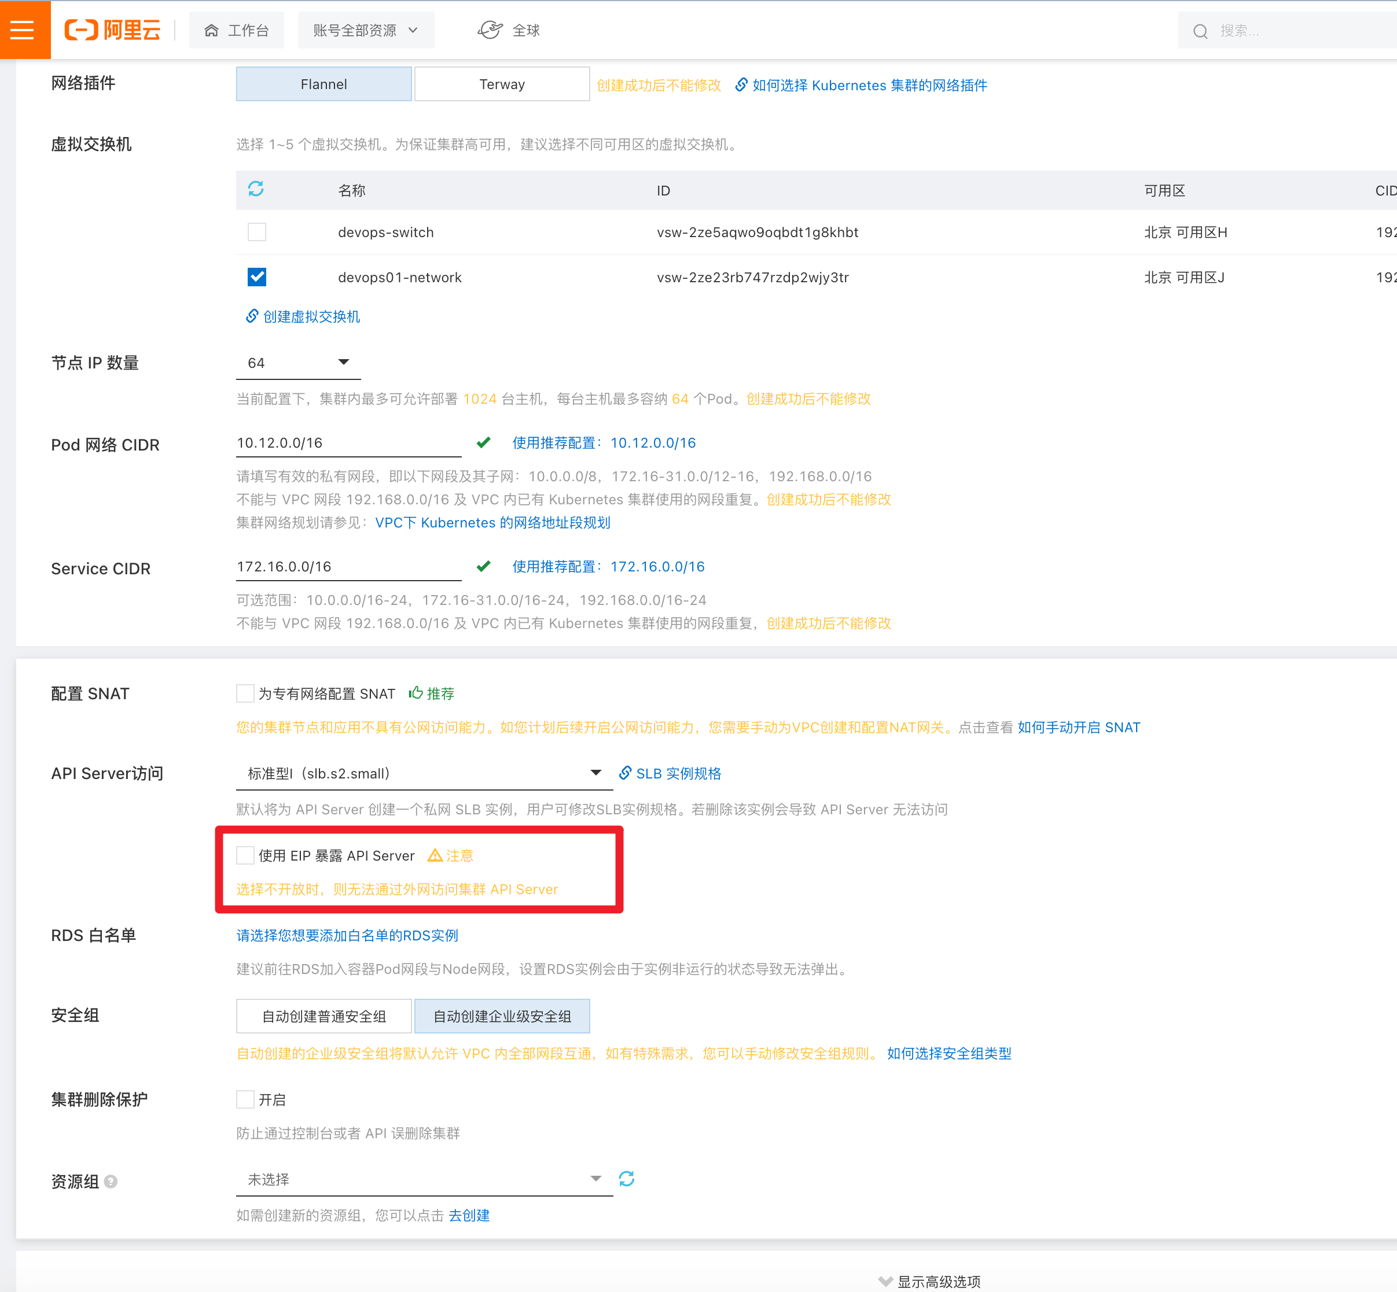Click the Alibaba Cloud logo

point(113,30)
